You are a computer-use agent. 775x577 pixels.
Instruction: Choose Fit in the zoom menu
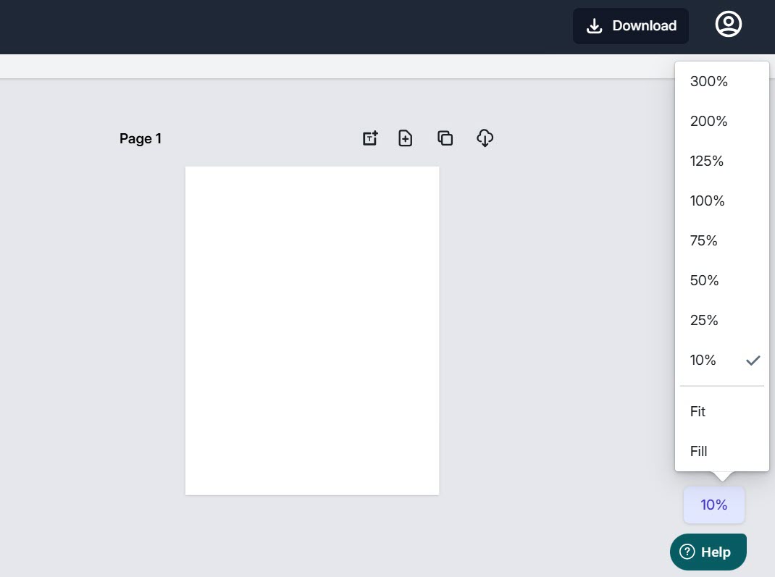(x=698, y=412)
